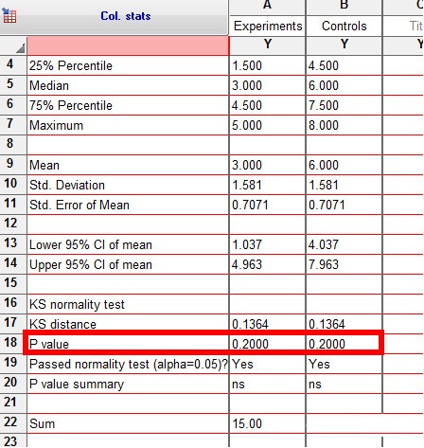Click the Col. stats sheet title
The image size is (424, 448).
coord(126,16)
